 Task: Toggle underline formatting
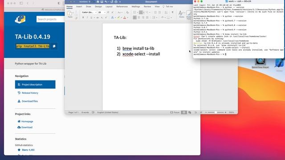pos(91,18)
